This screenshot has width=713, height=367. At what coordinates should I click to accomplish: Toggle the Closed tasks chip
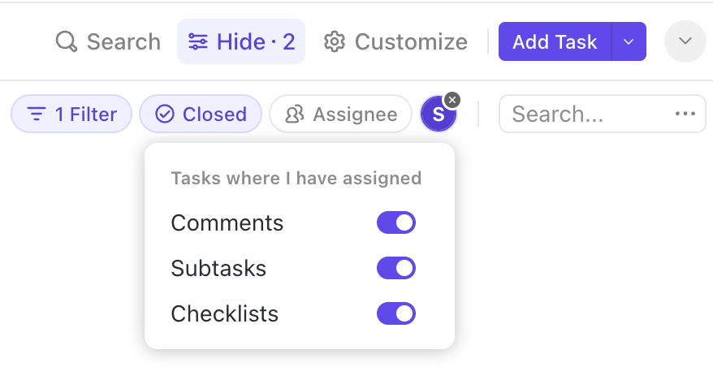pyautogui.click(x=201, y=114)
